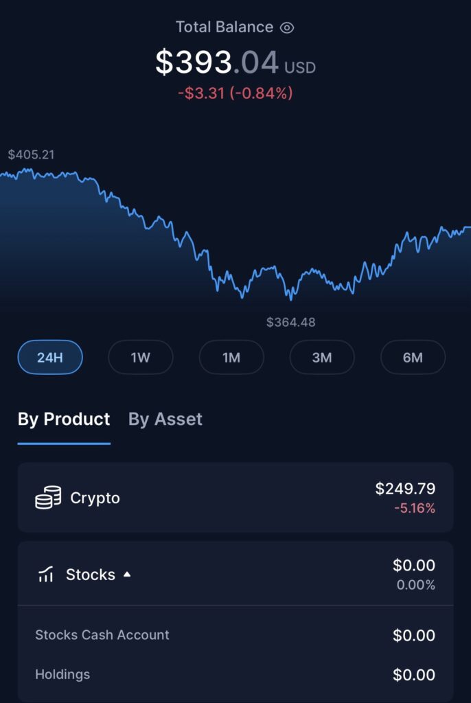
Task: Open the By Product tab
Action: 64,419
